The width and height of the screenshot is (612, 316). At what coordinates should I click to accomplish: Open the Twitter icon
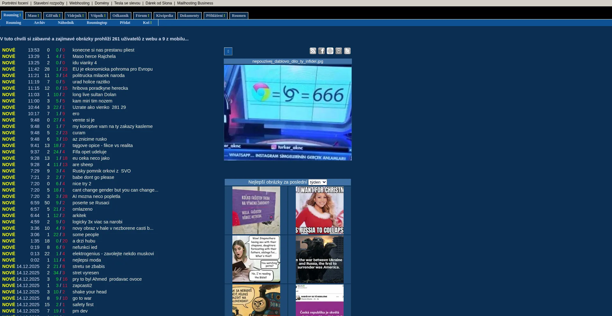[x=347, y=51]
